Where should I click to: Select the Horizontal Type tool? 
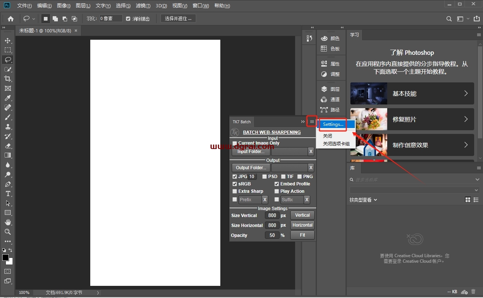pyautogui.click(x=8, y=194)
